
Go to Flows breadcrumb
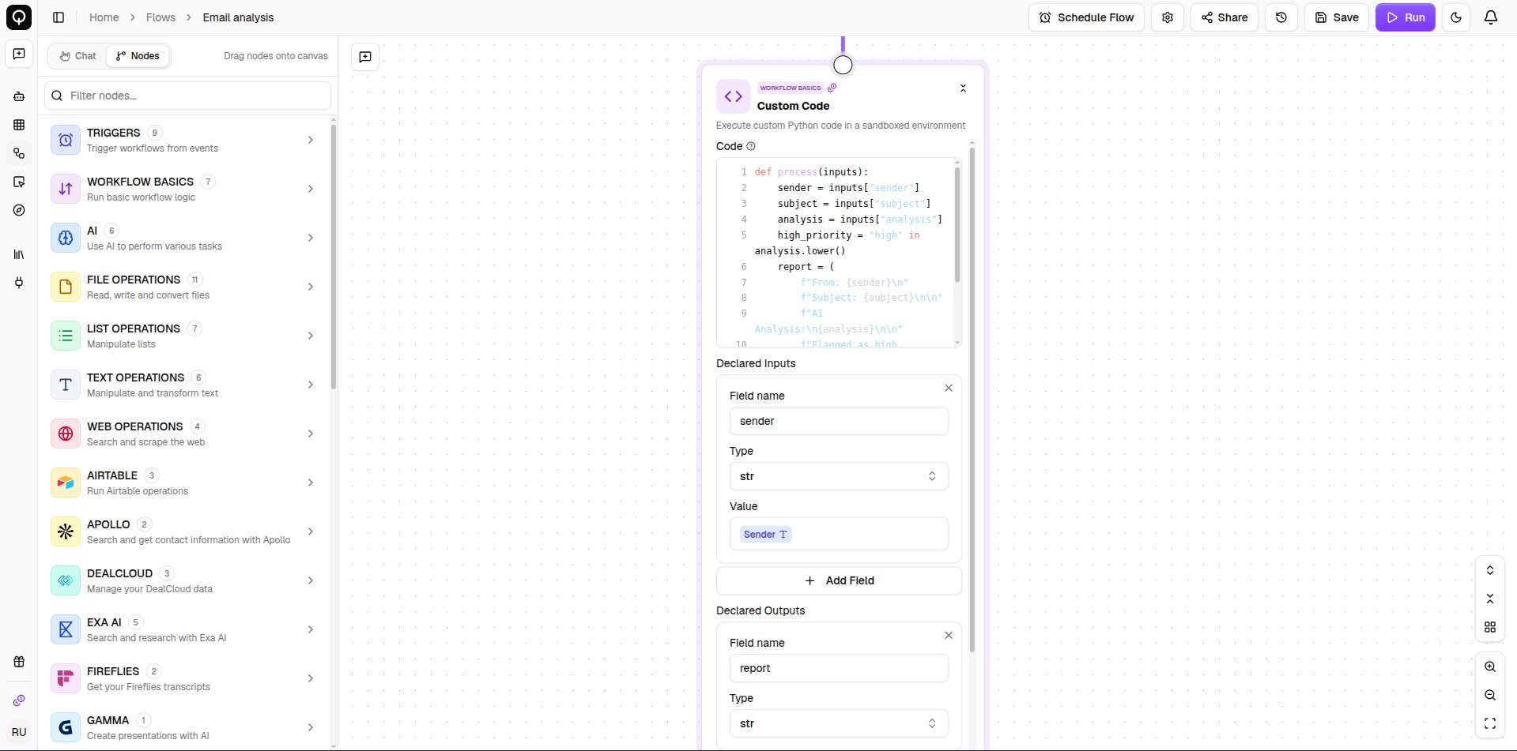[x=160, y=17]
